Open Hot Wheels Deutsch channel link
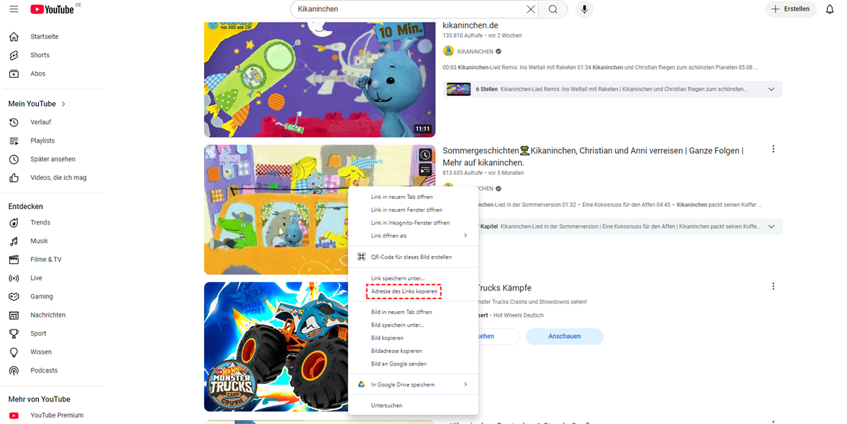The width and height of the screenshot is (847, 424). tap(519, 315)
